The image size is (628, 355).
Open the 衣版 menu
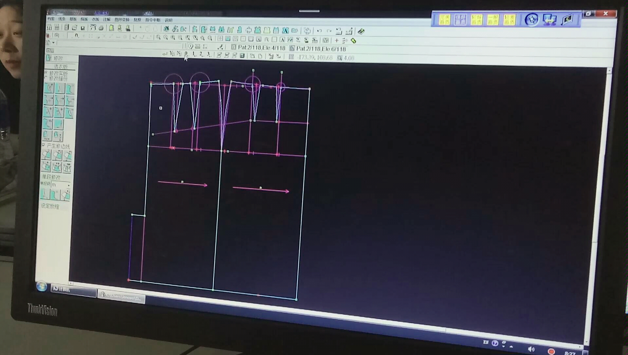click(x=95, y=19)
